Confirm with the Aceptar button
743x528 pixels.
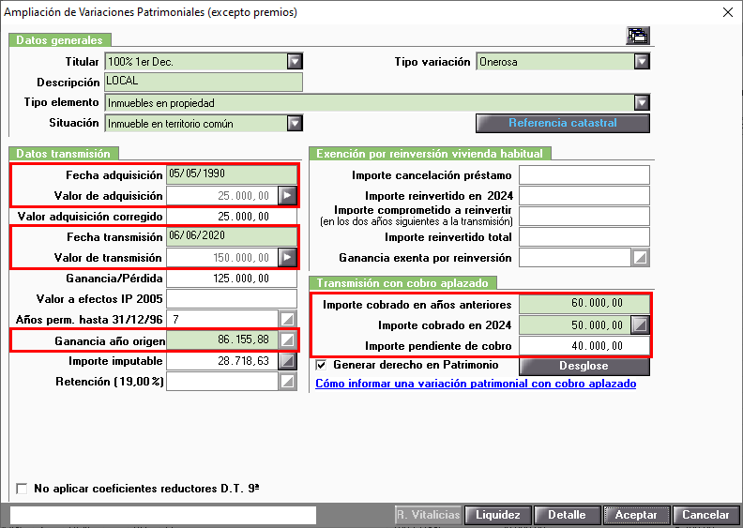tap(636, 515)
